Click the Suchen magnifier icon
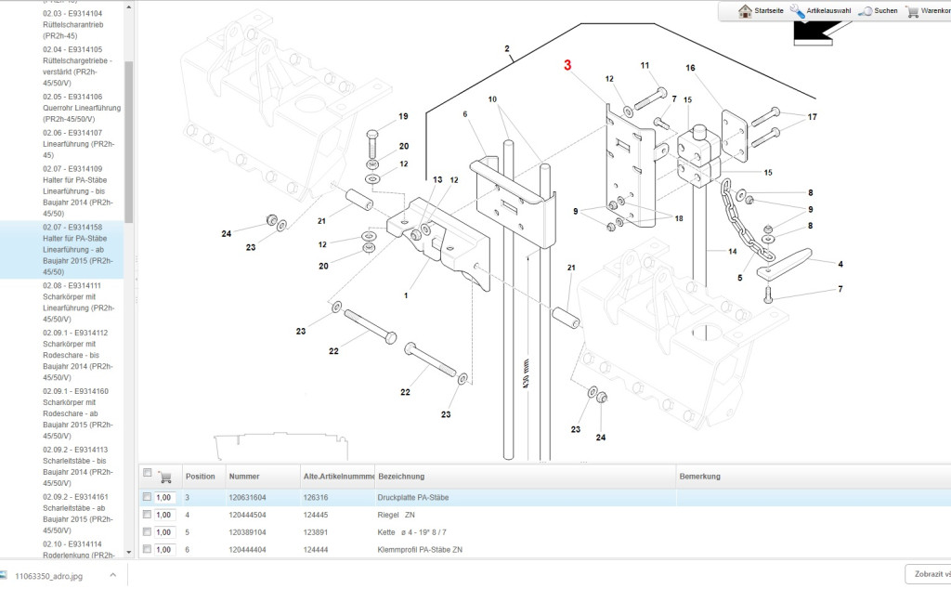The image size is (951, 589). point(865,11)
